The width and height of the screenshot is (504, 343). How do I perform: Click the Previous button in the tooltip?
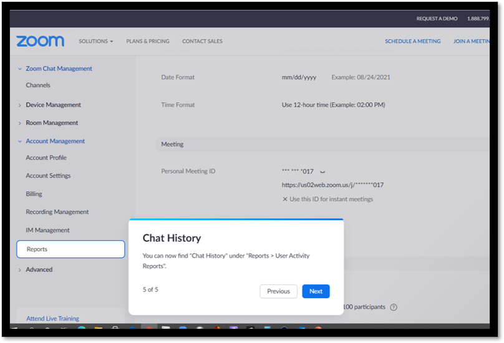tap(278, 291)
